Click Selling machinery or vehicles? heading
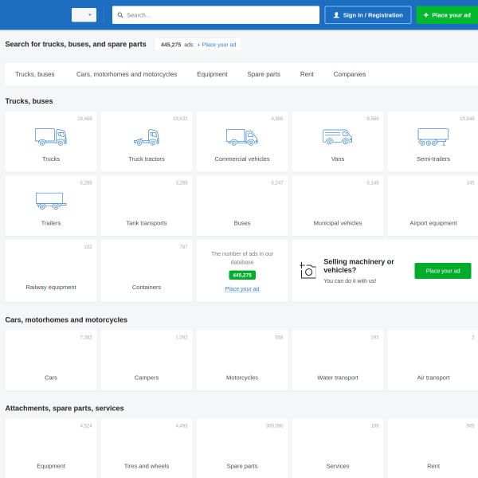Screen dimensions: 478x478 [358, 266]
